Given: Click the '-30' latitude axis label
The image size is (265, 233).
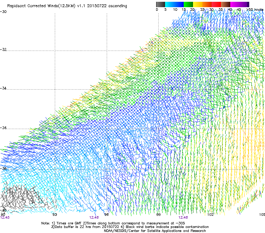Looking at the screenshot, I should point(3,12).
